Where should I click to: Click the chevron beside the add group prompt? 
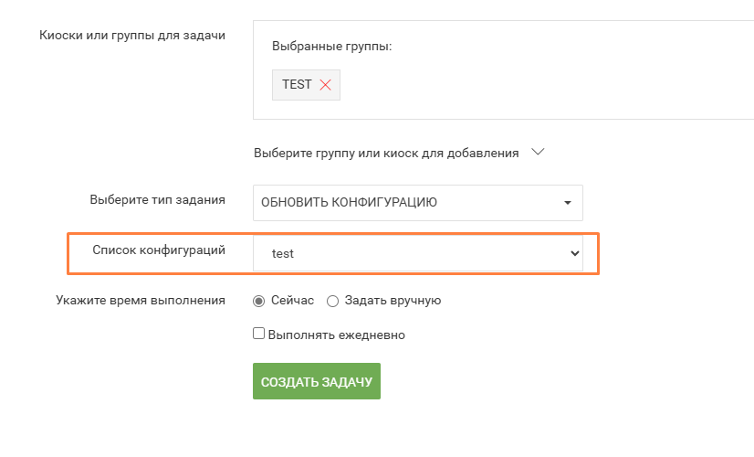point(538,153)
